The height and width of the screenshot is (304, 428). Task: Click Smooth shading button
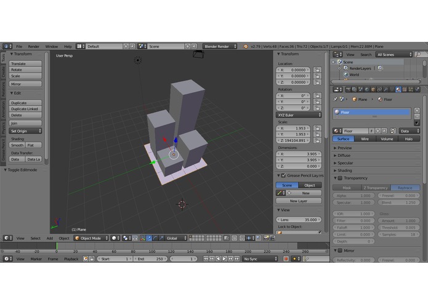(x=17, y=145)
